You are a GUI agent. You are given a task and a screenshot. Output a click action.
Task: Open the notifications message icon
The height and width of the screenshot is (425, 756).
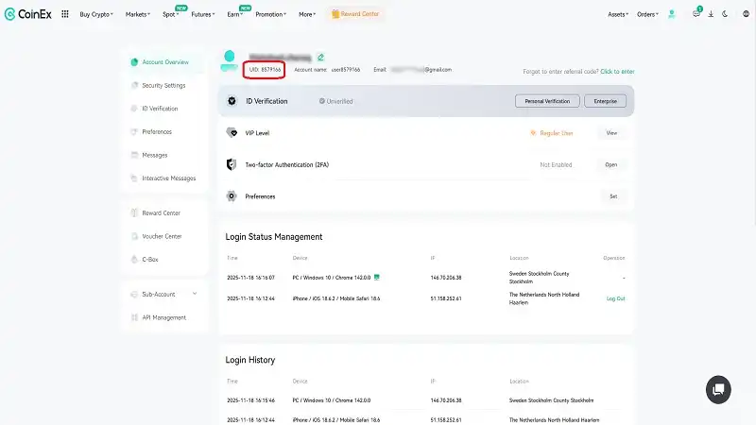click(x=696, y=14)
